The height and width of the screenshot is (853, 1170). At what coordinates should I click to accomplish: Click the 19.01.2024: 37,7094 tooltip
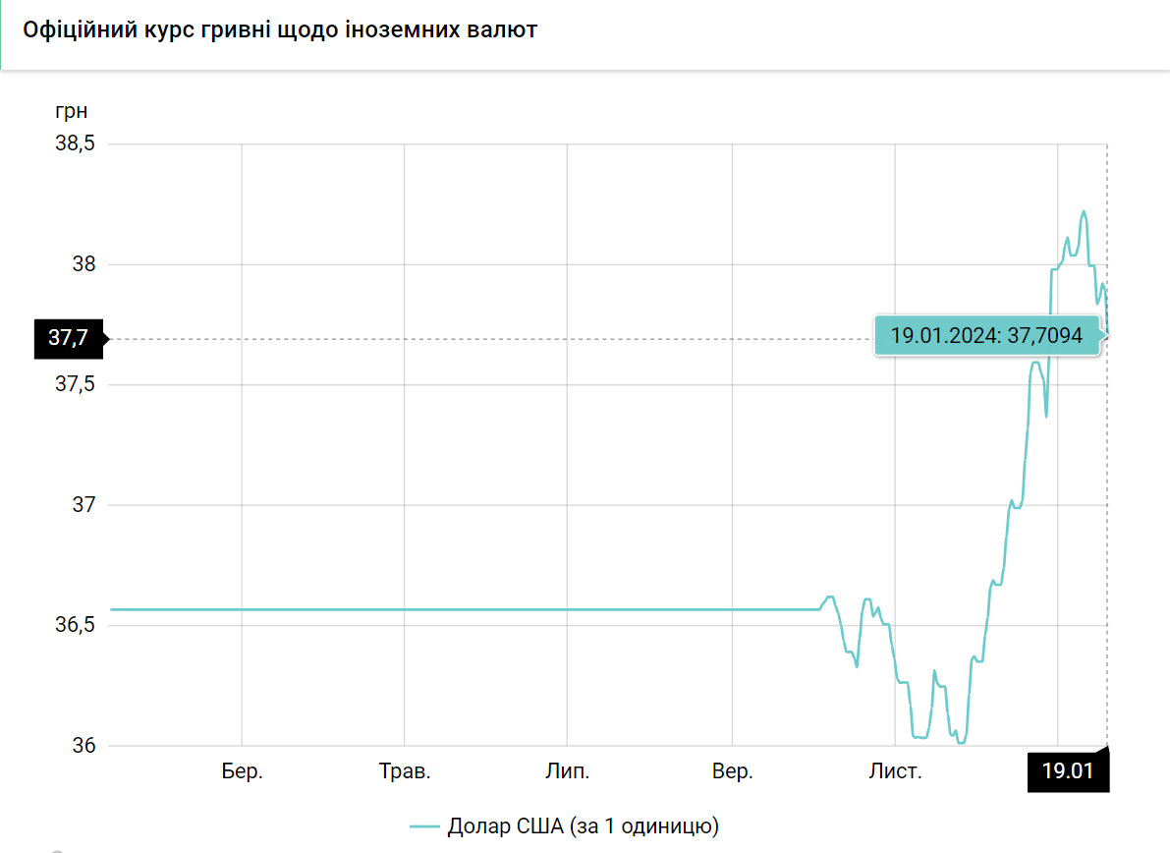[986, 336]
